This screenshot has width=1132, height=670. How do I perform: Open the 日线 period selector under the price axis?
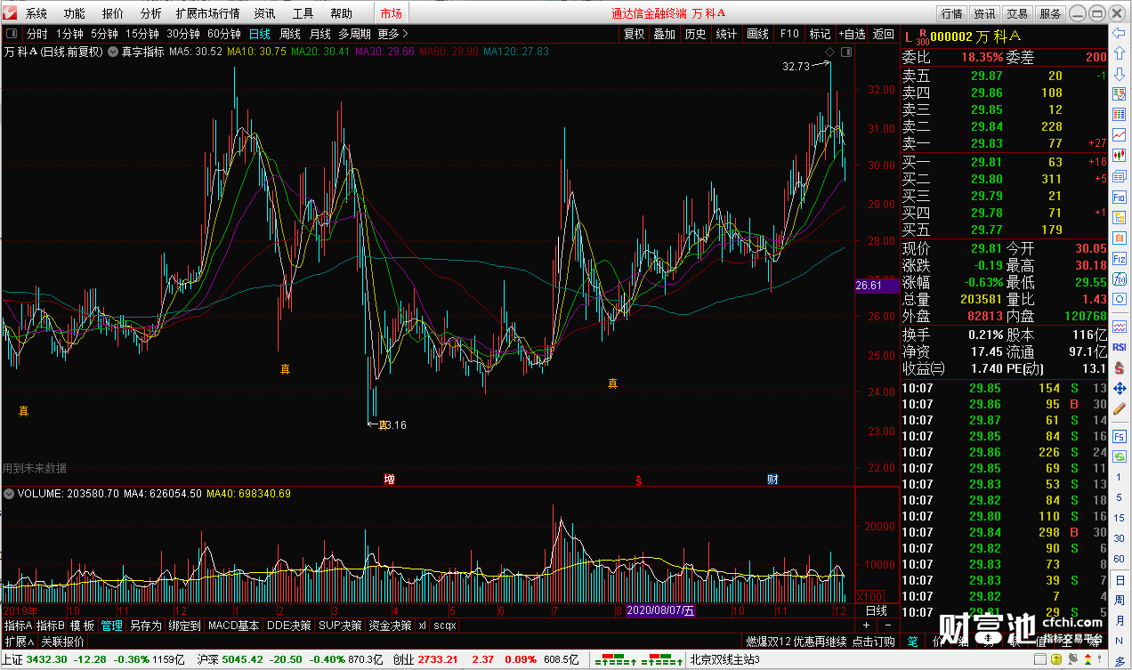click(x=877, y=610)
